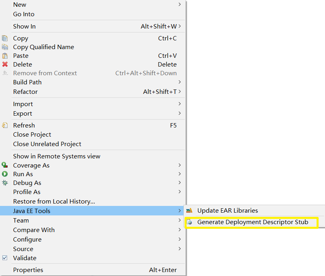Expand the Show In submenu arrow

(x=180, y=26)
